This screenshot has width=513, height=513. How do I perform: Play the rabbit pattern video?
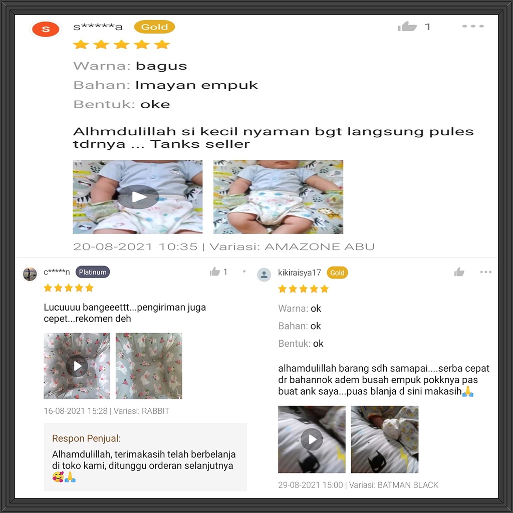pyautogui.click(x=77, y=366)
